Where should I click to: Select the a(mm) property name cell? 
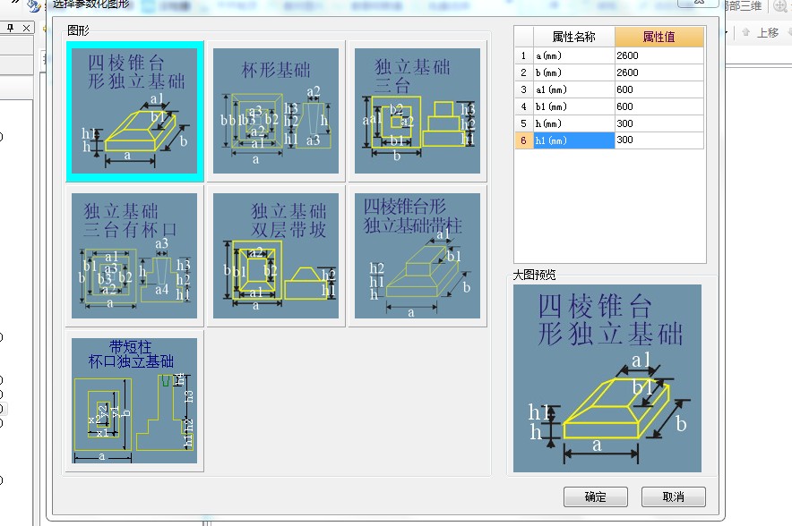(573, 55)
